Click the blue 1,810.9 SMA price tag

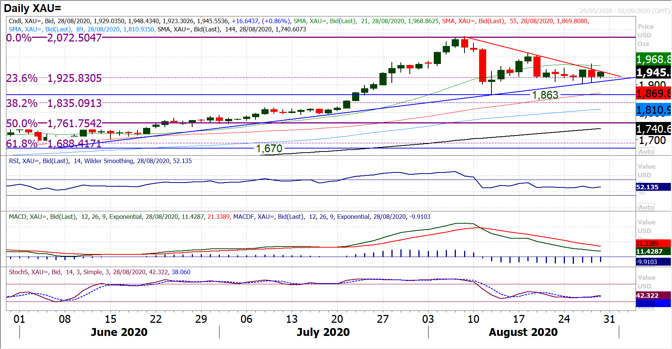tap(653, 110)
